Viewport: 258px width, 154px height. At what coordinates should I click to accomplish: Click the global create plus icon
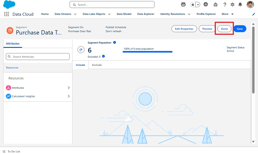tap(206, 5)
